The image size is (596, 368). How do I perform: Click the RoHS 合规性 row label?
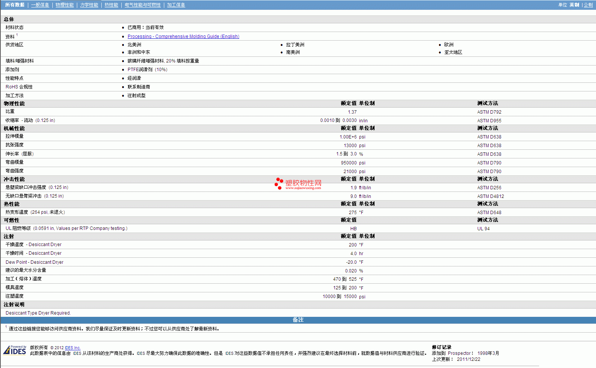click(19, 87)
